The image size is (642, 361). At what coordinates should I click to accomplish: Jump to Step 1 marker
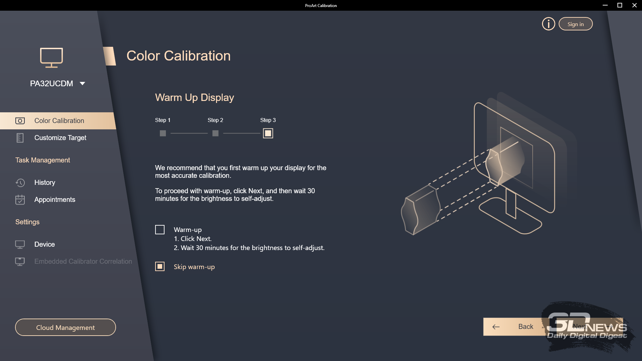(163, 133)
